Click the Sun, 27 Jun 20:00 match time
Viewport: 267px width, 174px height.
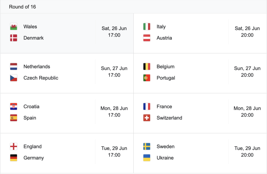[x=247, y=72]
